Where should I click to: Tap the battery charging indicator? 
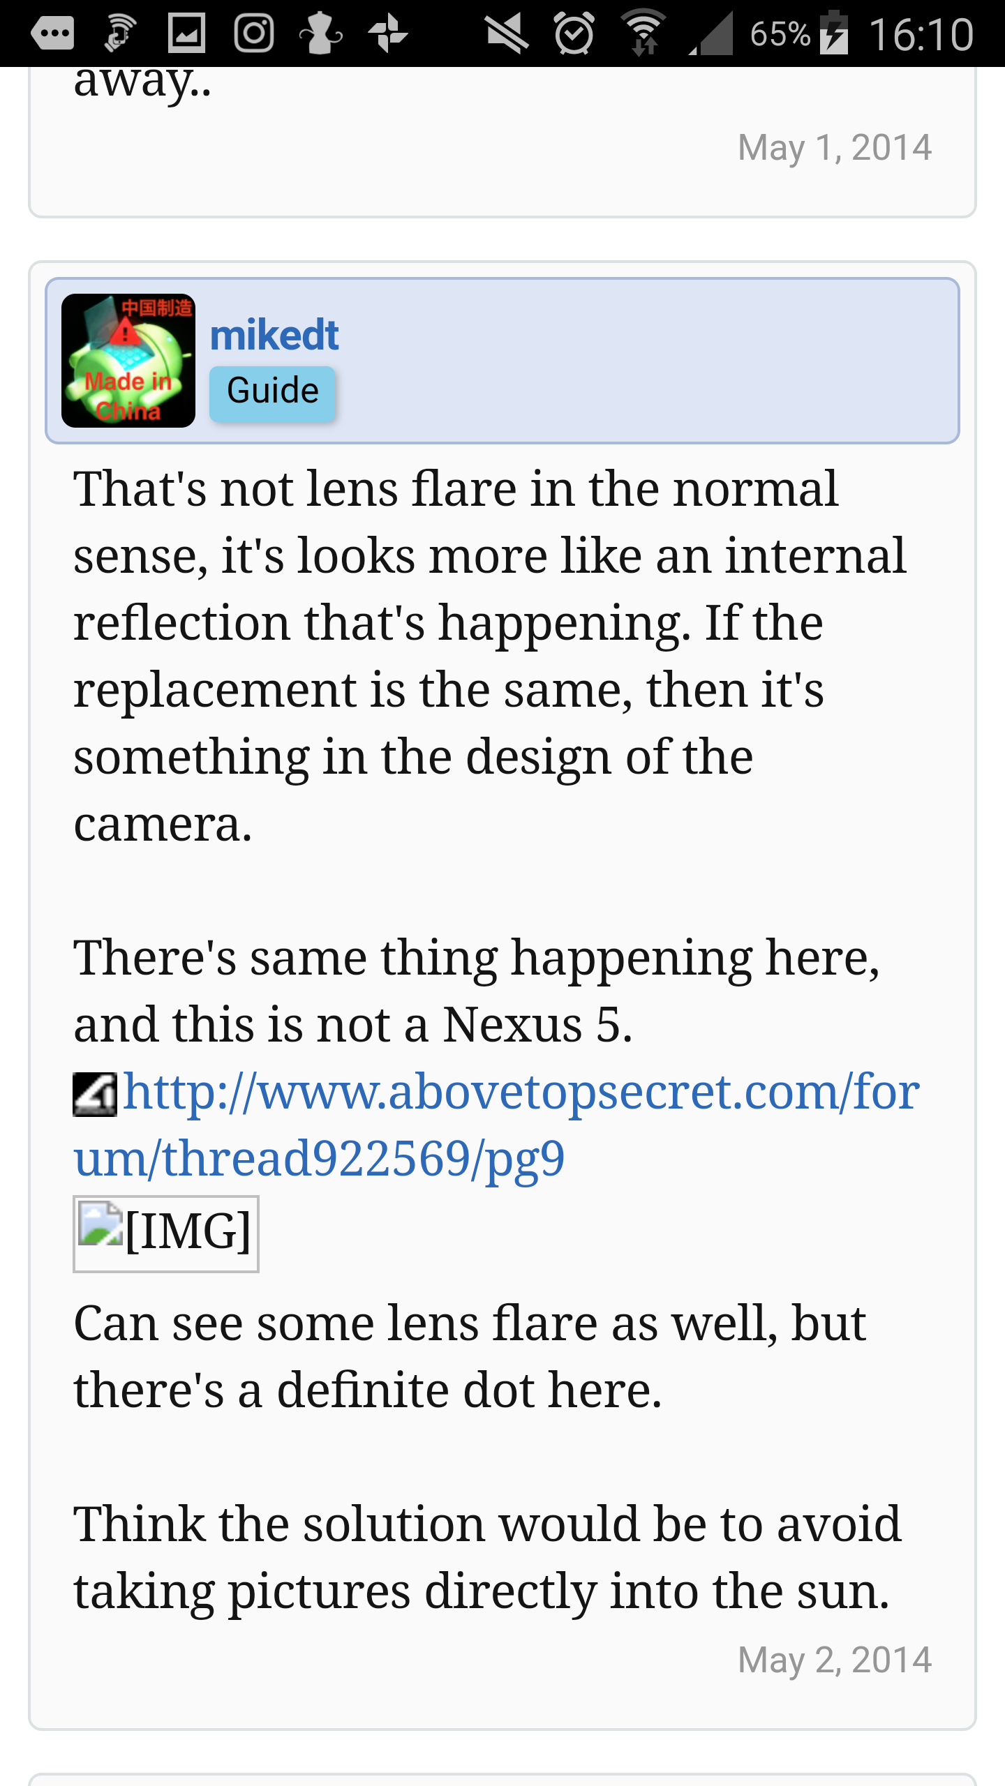[833, 33]
